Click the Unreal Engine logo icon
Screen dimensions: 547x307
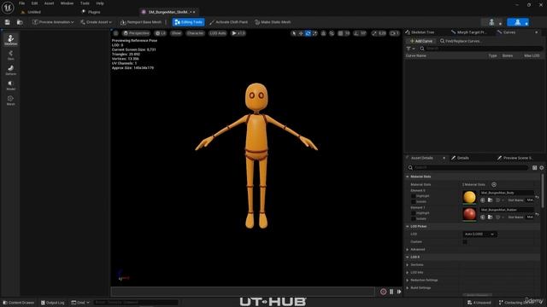[x=8, y=8]
